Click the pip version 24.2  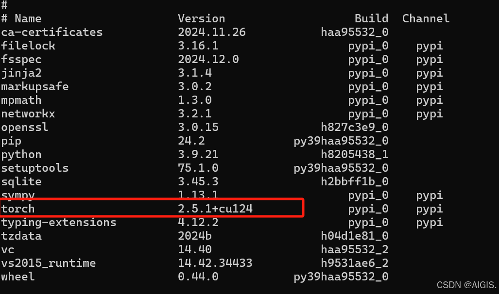pos(191,141)
